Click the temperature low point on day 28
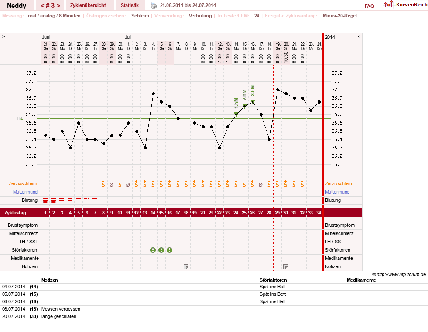This screenshot has width=428, height=332. 270,139
